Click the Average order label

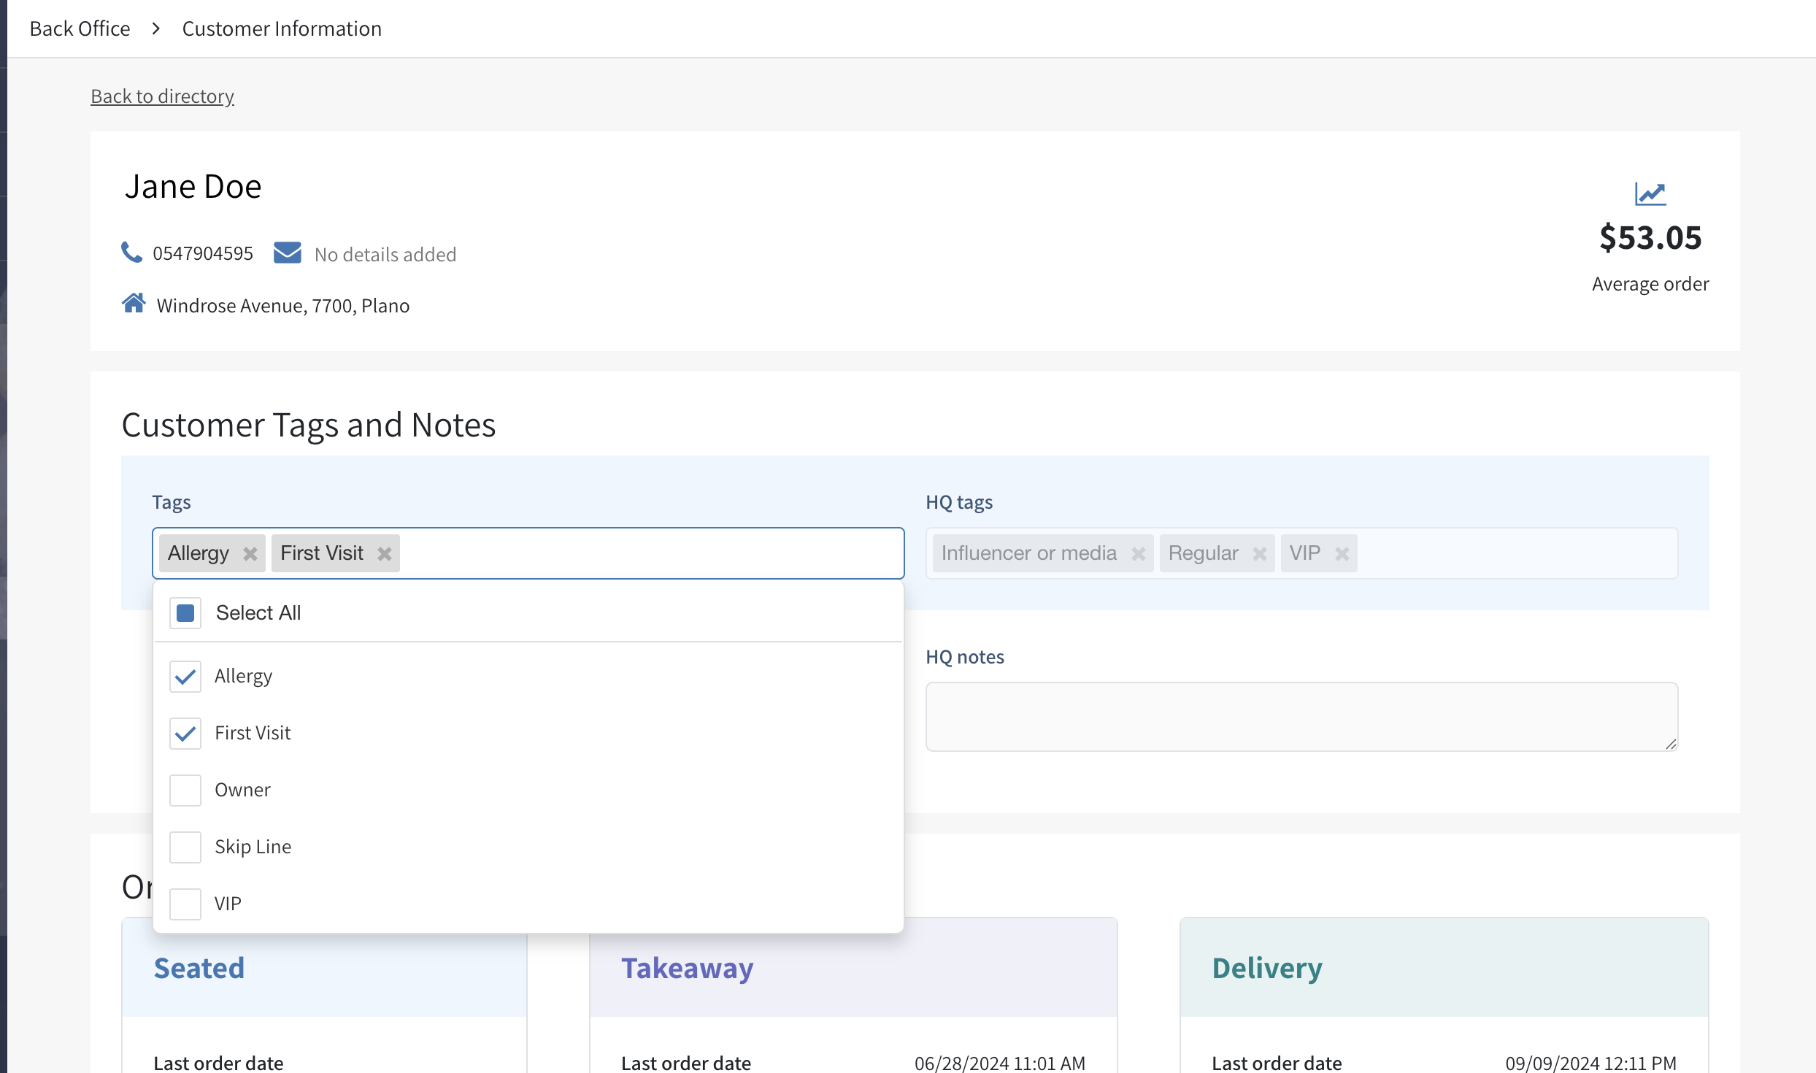1650,284
